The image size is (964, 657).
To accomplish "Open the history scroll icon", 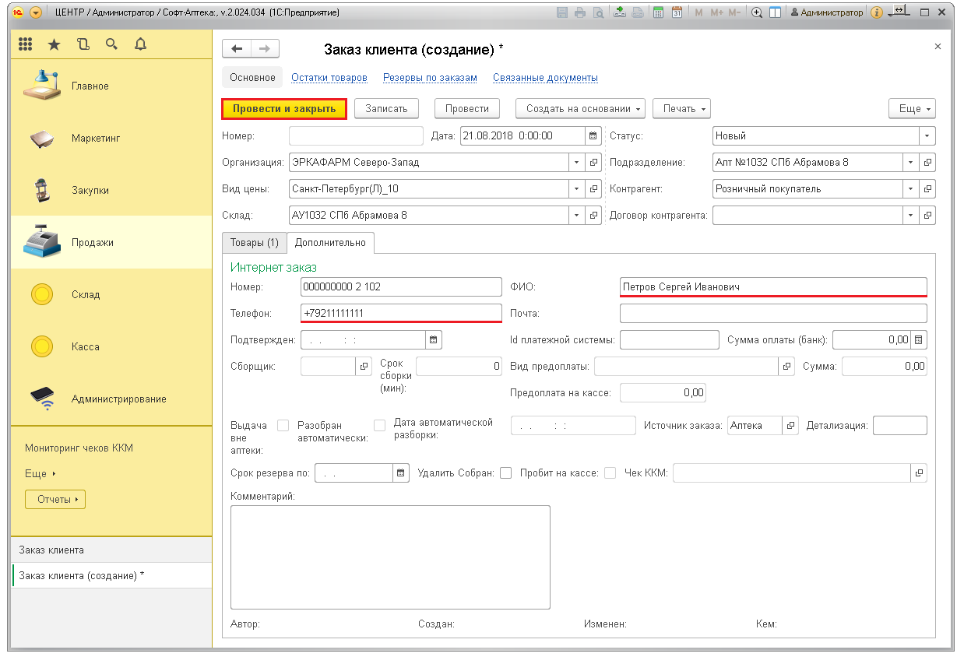I will coord(83,45).
